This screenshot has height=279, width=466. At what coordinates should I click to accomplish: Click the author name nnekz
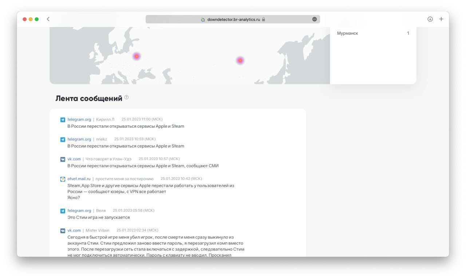[102, 139]
